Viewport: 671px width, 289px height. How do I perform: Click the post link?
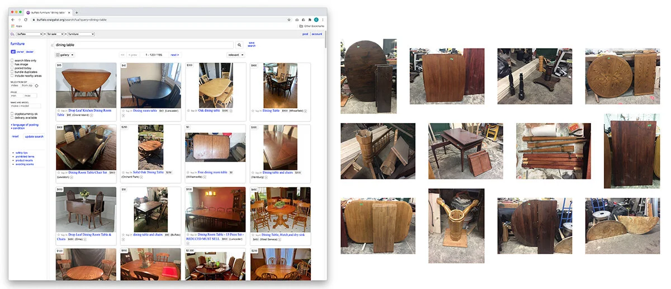[305, 34]
